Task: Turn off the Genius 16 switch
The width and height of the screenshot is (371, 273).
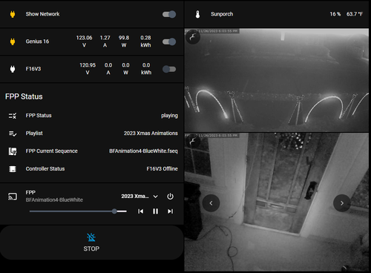Action: click(169, 42)
